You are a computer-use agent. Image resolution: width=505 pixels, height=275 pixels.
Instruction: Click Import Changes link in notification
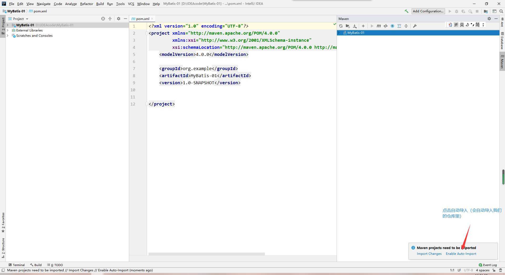429,254
